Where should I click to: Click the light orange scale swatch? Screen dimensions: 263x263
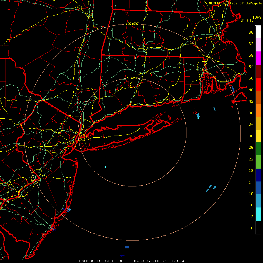258,110
